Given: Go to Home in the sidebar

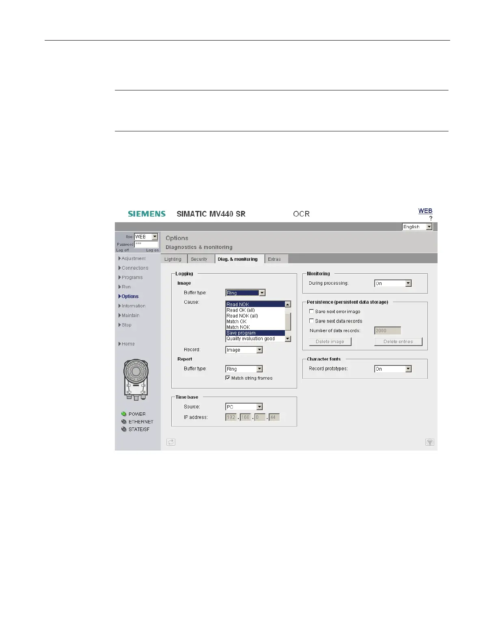Looking at the screenshot, I should click(x=126, y=344).
